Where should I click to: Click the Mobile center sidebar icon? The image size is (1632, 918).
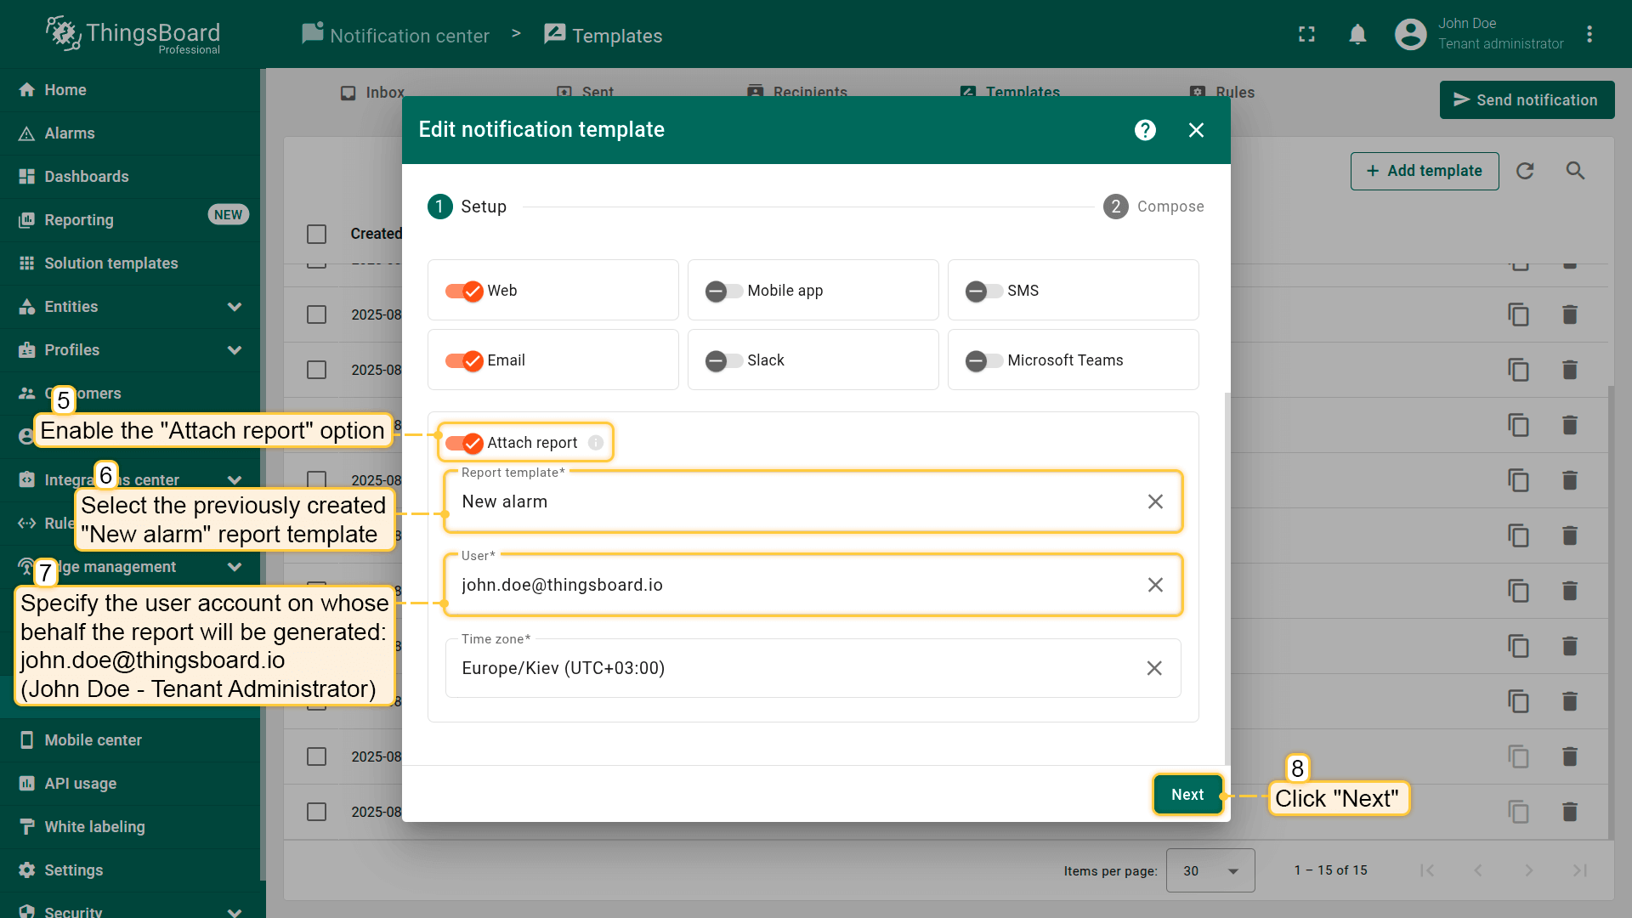coord(27,740)
